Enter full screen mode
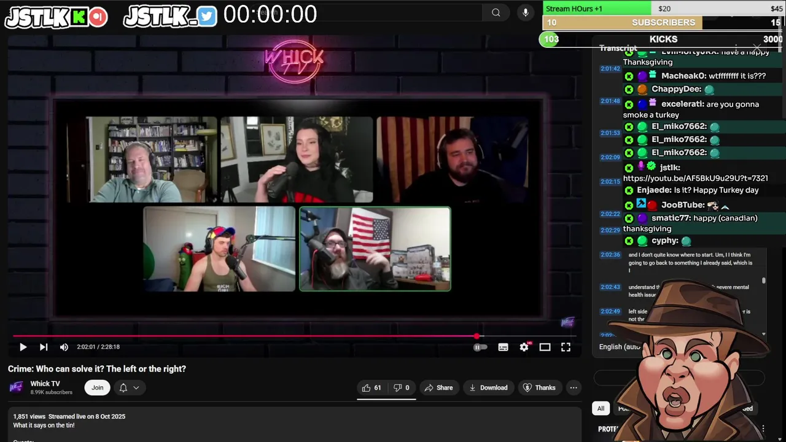Screen dimensions: 786x442 tap(566, 347)
